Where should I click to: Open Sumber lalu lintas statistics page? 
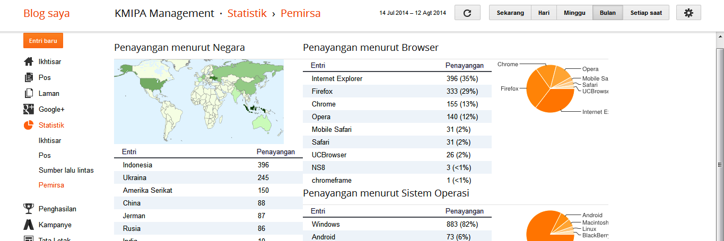66,170
